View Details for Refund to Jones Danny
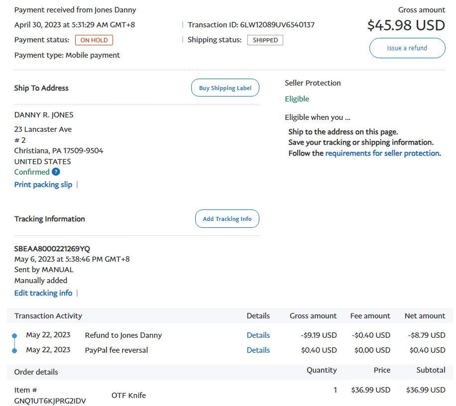The image size is (456, 406). click(x=258, y=335)
